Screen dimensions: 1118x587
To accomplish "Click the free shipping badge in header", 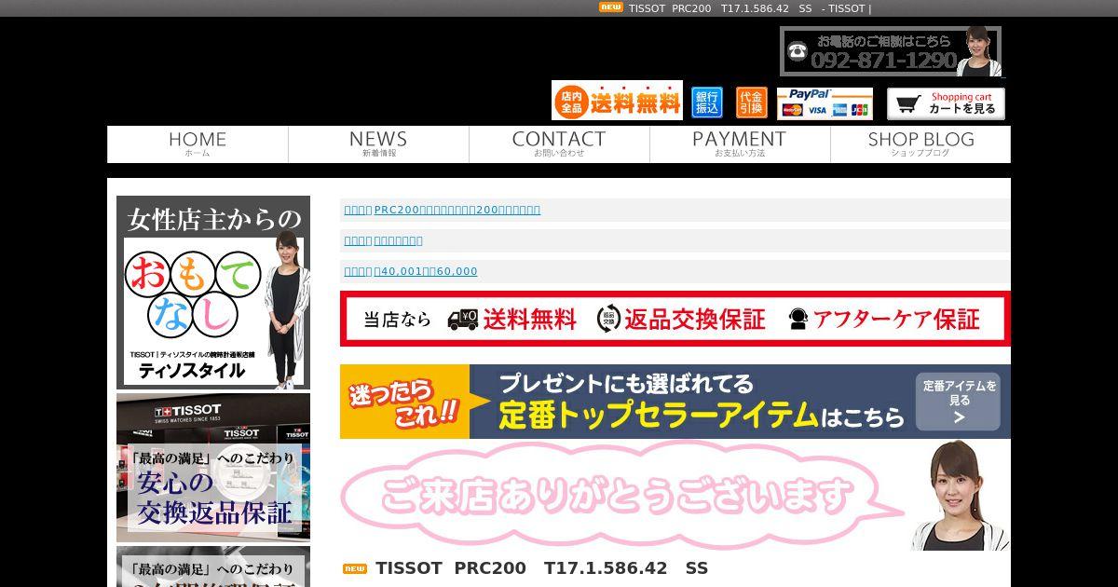I will [x=617, y=101].
